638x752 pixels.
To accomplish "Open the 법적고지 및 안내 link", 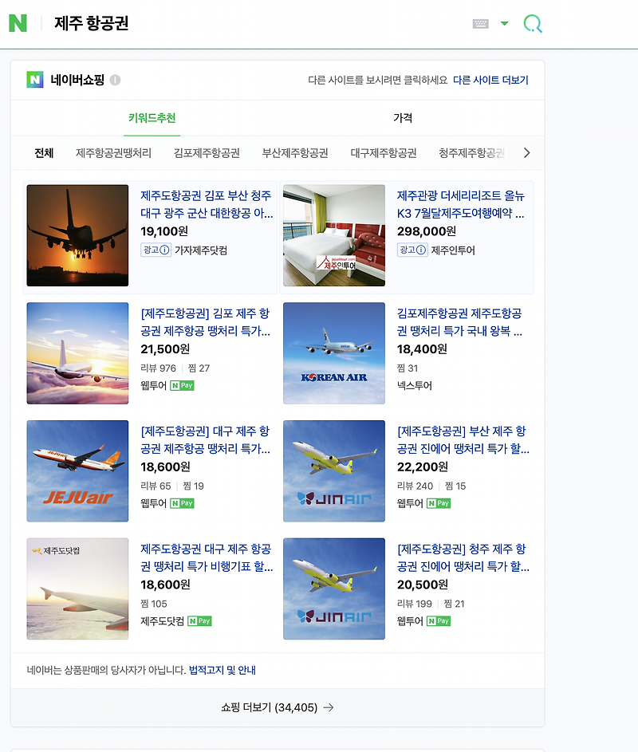I will pyautogui.click(x=222, y=670).
